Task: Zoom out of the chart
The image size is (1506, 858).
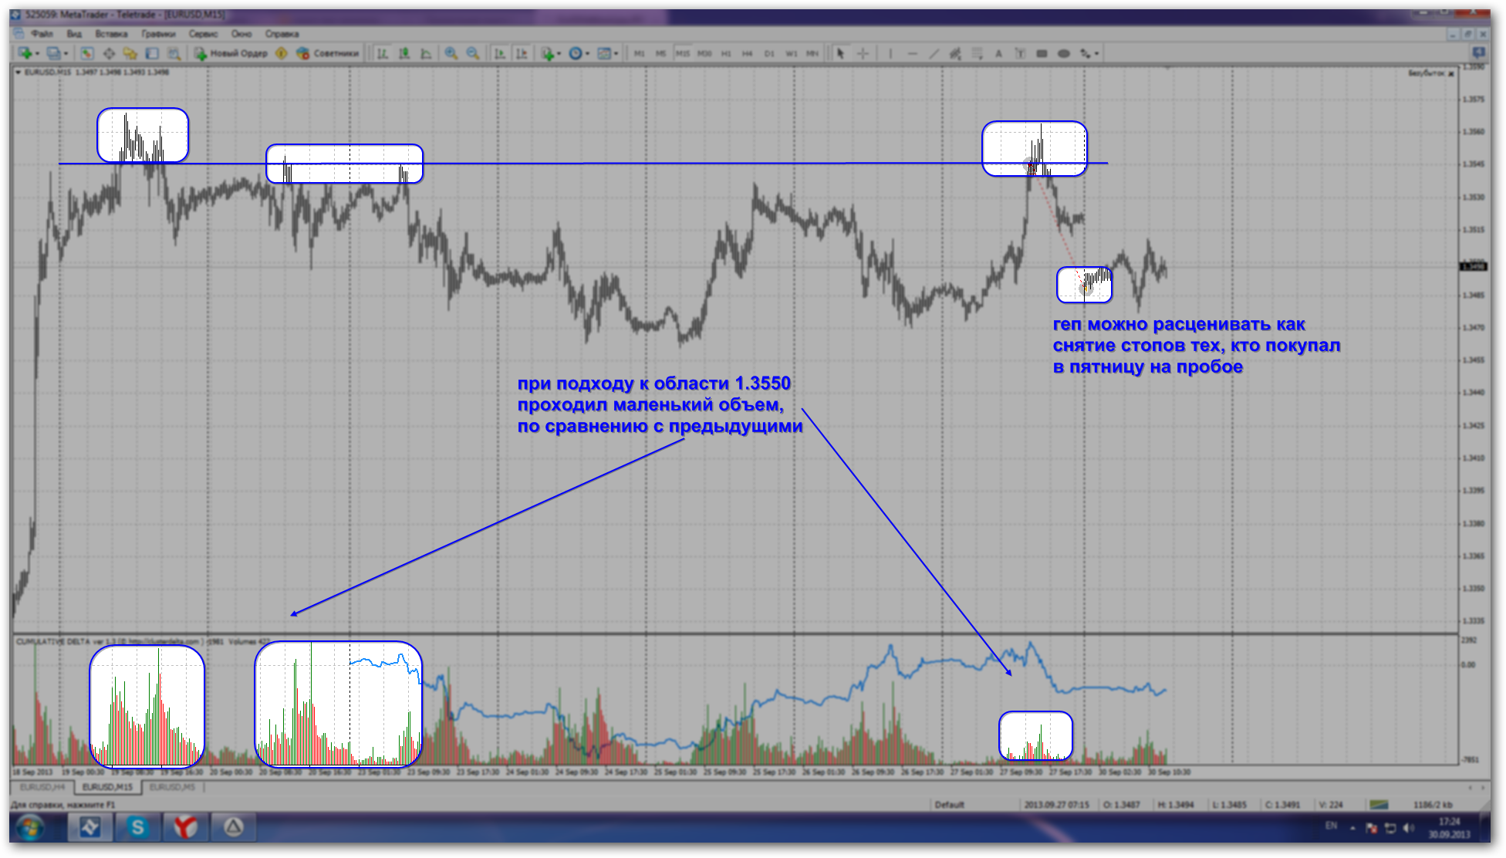Action: click(x=473, y=53)
